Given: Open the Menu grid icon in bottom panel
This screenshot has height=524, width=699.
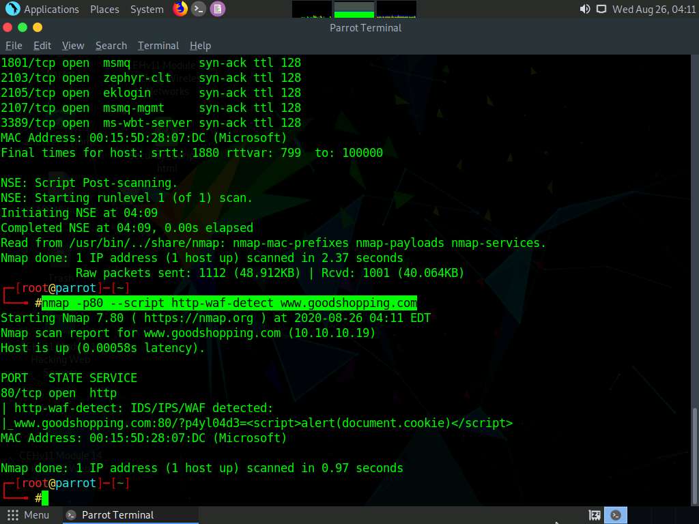Looking at the screenshot, I should click(x=13, y=515).
